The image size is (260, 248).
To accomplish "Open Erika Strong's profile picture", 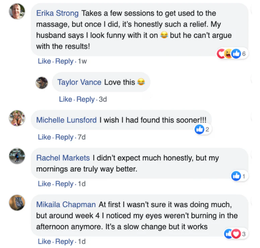I will tap(17, 12).
